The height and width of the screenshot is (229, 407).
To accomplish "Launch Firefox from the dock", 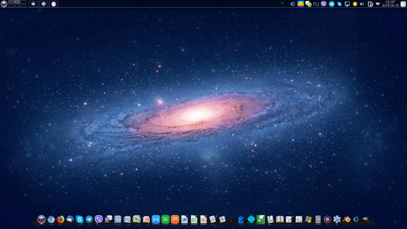I will click(61, 219).
